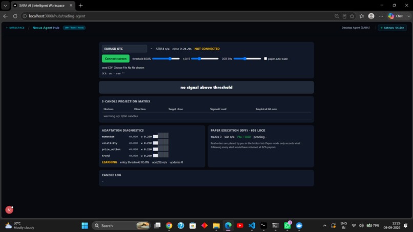413x232 pixels.
Task: Click the address bar URL
Action: [x=57, y=16]
